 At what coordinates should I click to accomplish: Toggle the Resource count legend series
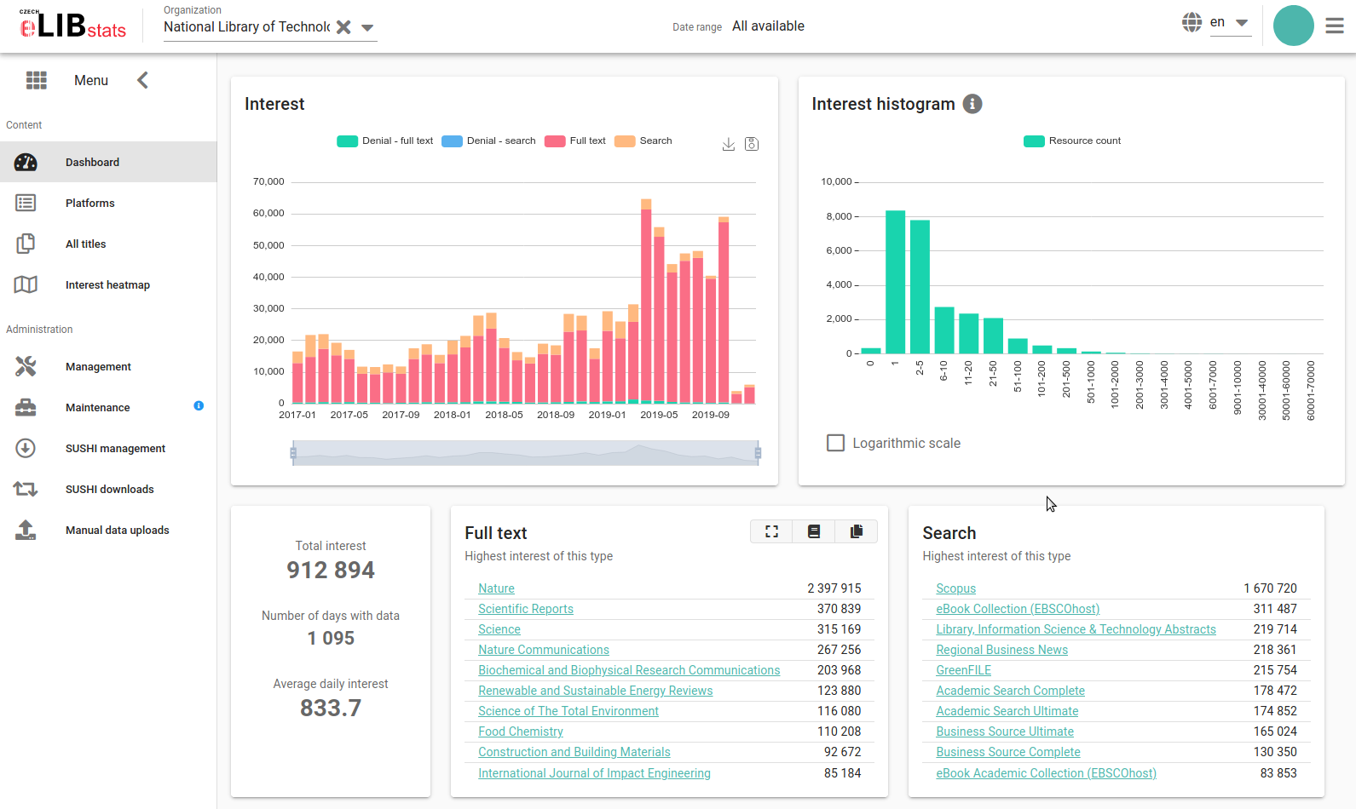pyautogui.click(x=1072, y=141)
